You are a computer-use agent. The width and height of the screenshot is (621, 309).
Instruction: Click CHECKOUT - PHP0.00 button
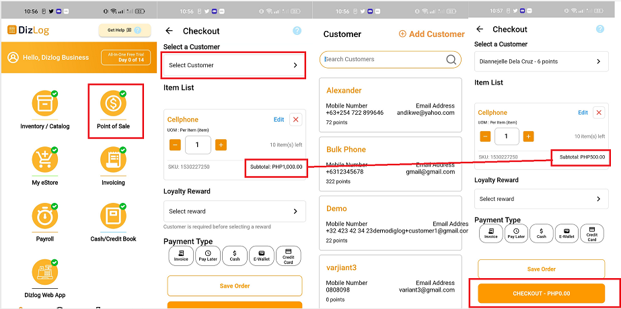pyautogui.click(x=542, y=294)
